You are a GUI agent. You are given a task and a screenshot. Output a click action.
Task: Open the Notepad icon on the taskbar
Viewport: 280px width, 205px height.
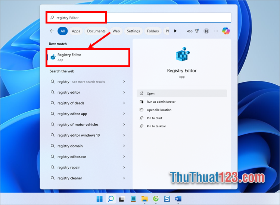[x=133, y=199]
